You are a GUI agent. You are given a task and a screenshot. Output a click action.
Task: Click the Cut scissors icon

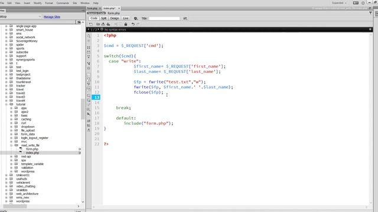pos(116,24)
